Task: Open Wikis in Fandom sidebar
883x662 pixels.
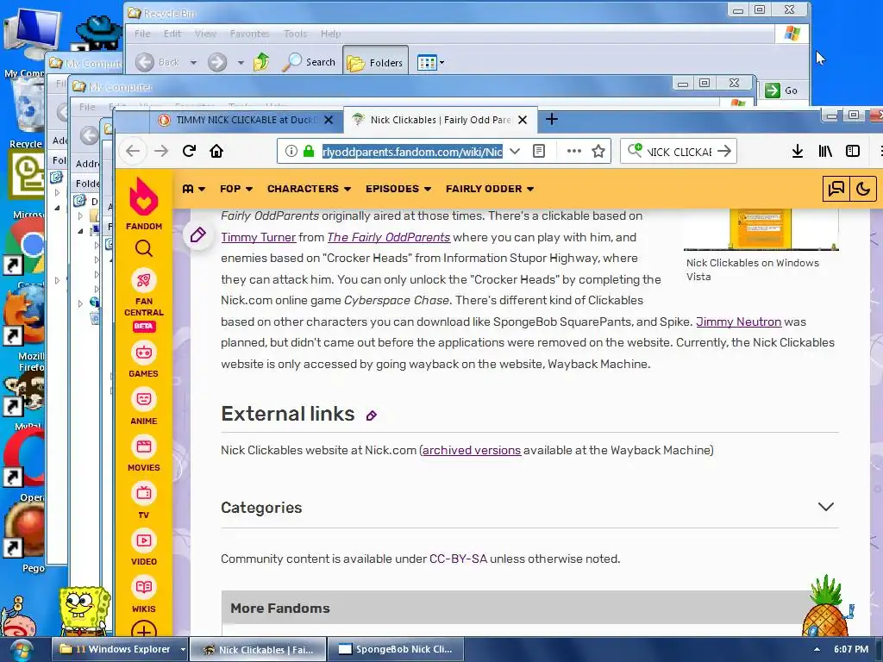Action: pos(144,595)
